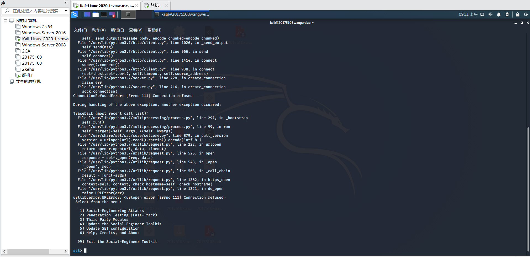Image resolution: width=530 pixels, height=257 pixels.
Task: Select the kali@20175103wangwei taskbar window button
Action: [182, 14]
